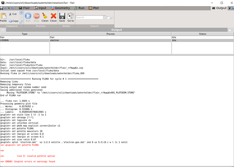Collapse the Output panel with up-arrow
The width and height of the screenshot is (234, 167).
230,30
